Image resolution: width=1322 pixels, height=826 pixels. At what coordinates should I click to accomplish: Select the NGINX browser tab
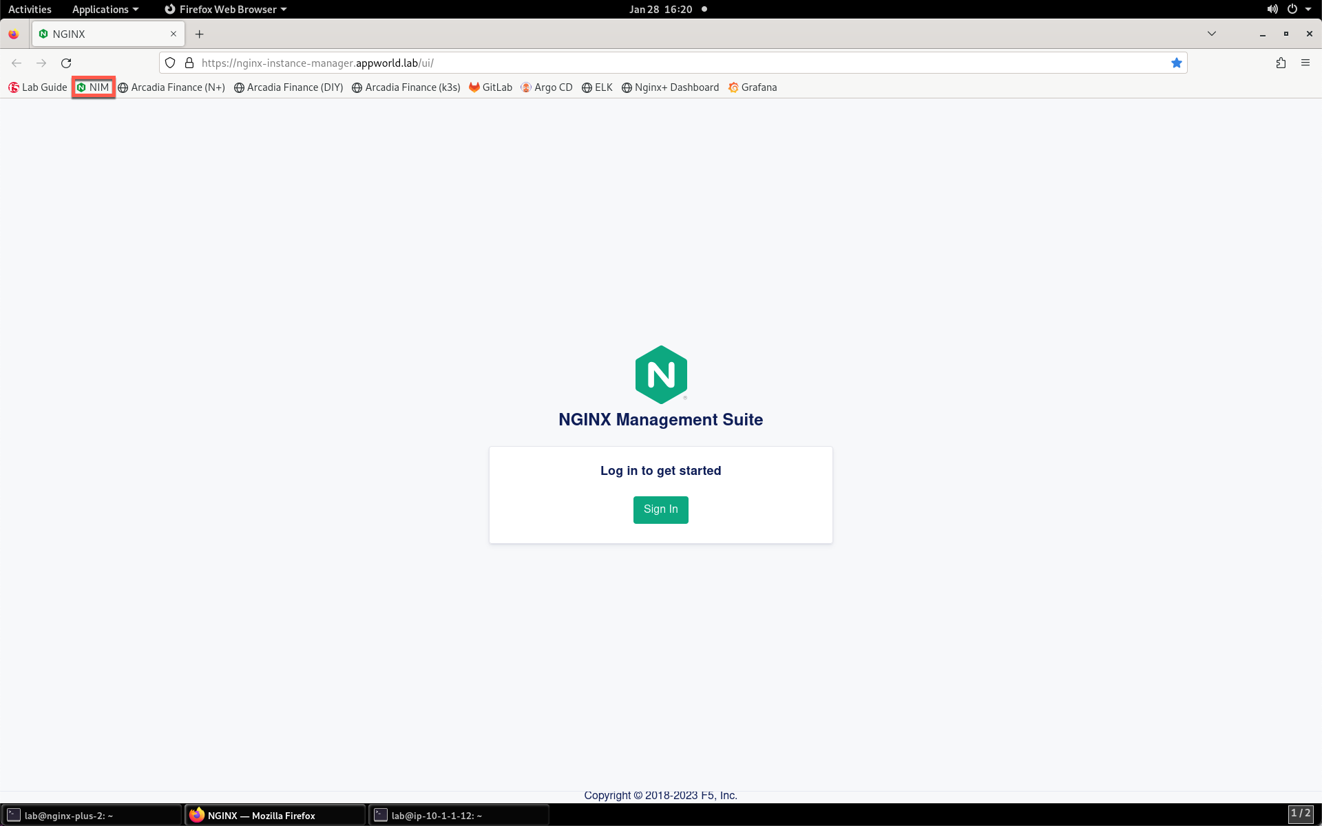pyautogui.click(x=108, y=34)
